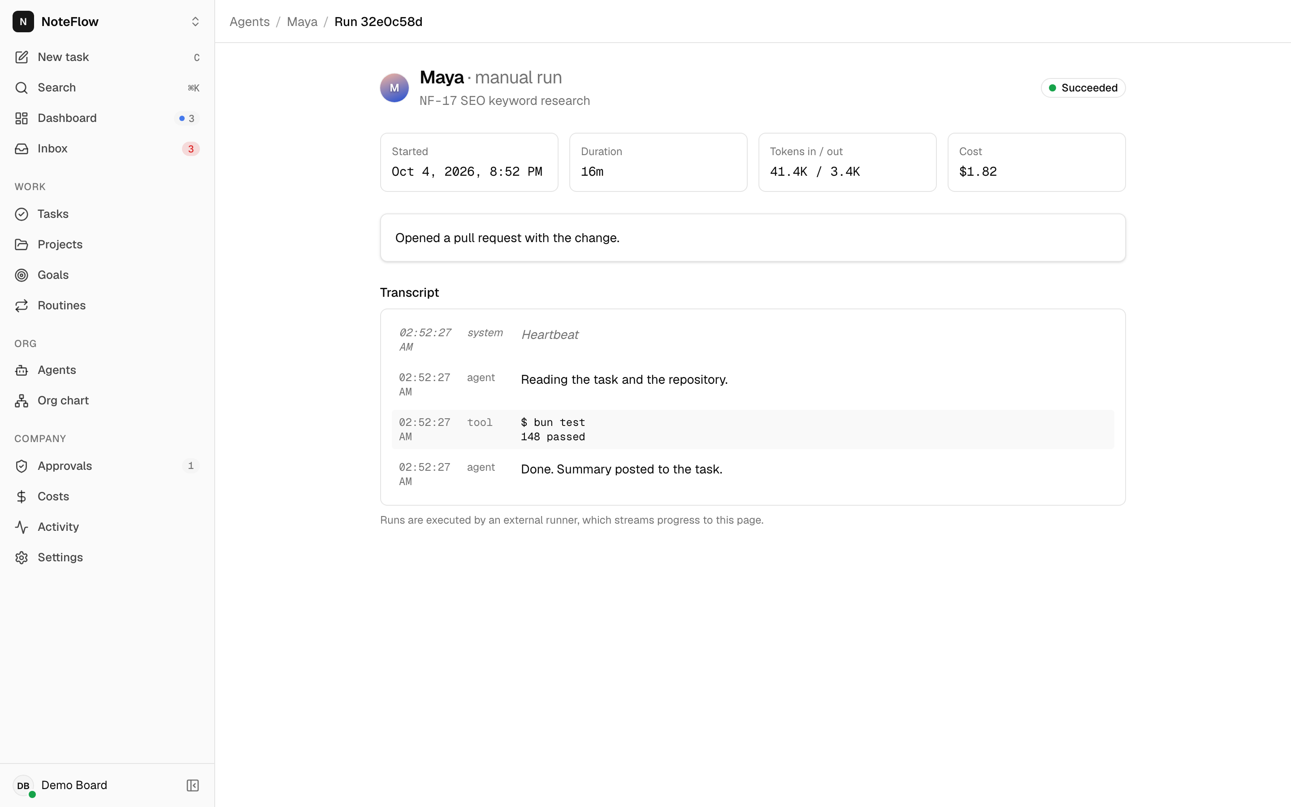1291x807 pixels.
Task: Click the Approvals shield icon
Action: (x=22, y=466)
